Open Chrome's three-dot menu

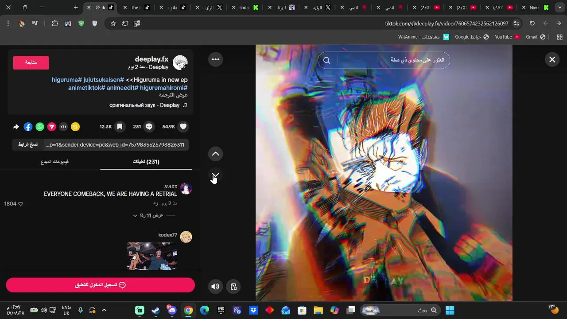click(x=8, y=23)
